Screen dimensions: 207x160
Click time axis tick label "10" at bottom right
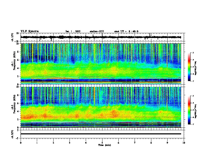(x=184, y=143)
